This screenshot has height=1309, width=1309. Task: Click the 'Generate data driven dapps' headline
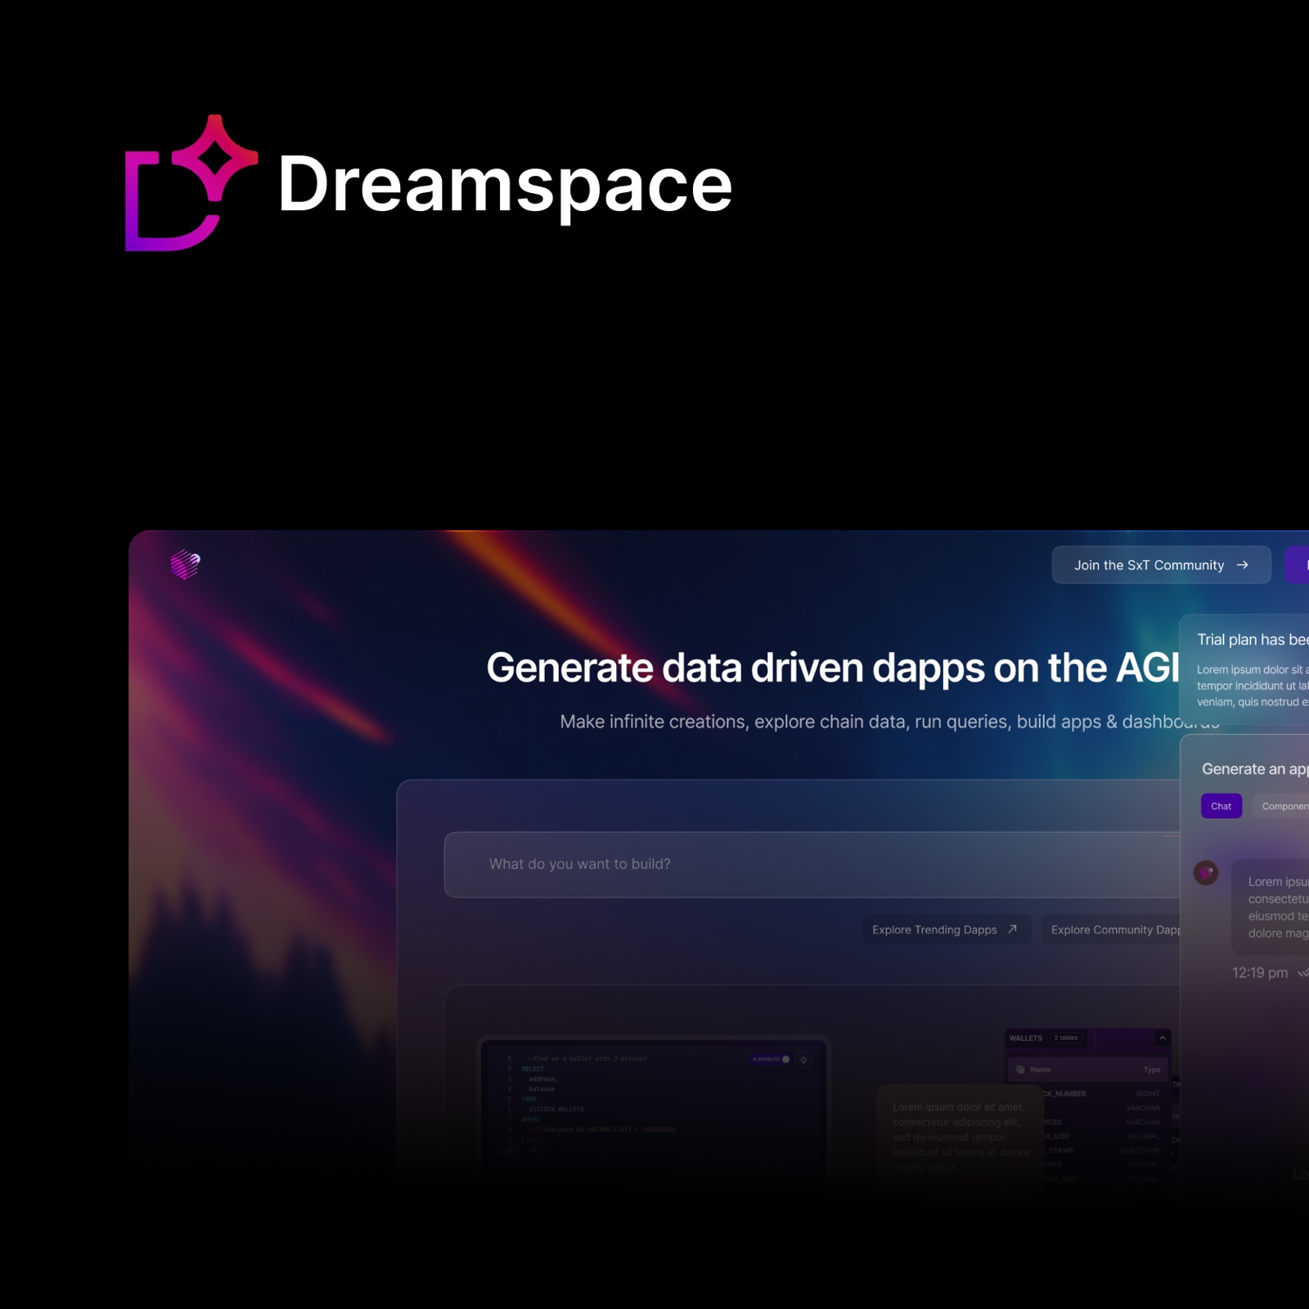(833, 668)
